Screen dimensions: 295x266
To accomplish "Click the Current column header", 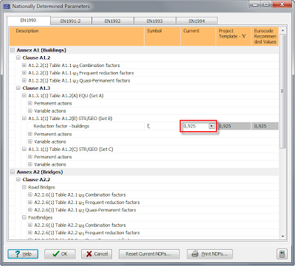I will 198,36.
